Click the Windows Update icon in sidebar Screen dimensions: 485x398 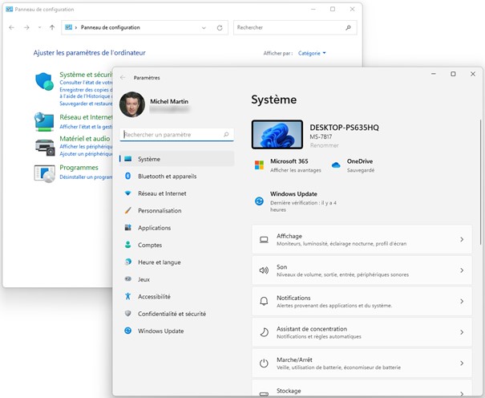(127, 331)
